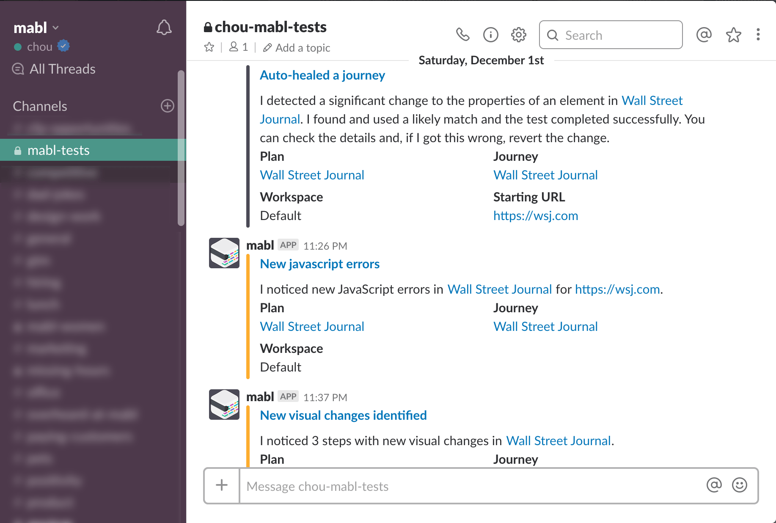The image size is (776, 523).
Task: Open channel settings gear icon
Action: pyautogui.click(x=519, y=35)
